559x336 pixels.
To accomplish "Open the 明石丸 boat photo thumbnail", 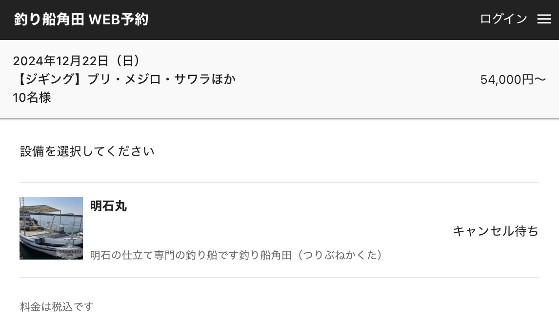I will (51, 228).
